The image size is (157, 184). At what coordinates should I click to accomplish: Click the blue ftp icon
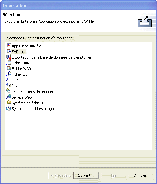pyautogui.click(x=9, y=80)
